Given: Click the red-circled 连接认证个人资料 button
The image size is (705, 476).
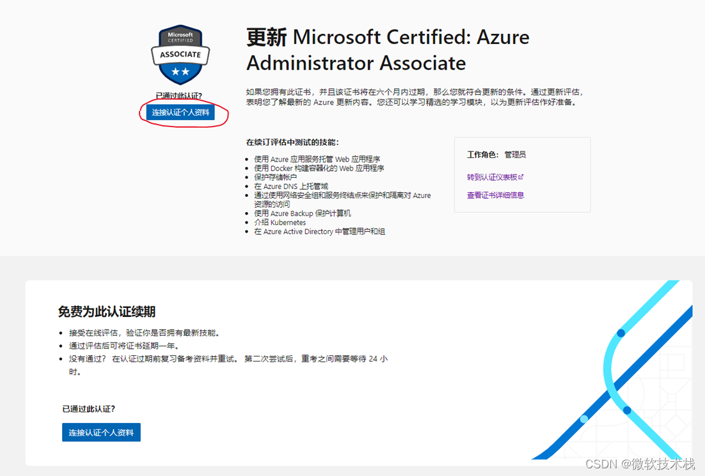Looking at the screenshot, I should coord(182,112).
